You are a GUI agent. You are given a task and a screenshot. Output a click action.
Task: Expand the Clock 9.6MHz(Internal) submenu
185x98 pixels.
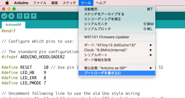[x=117, y=50]
